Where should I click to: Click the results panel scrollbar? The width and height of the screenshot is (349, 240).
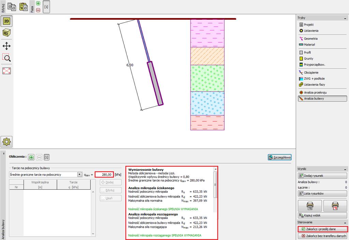215,185
